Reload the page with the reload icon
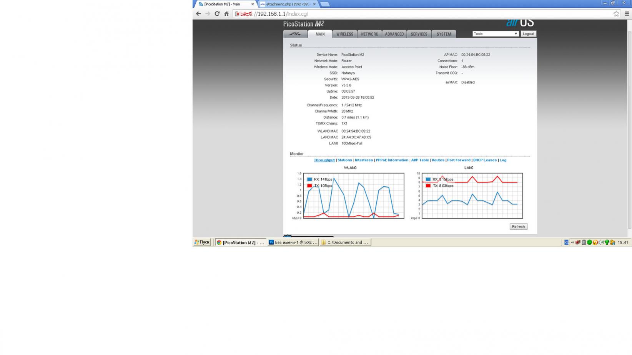 pos(217,14)
